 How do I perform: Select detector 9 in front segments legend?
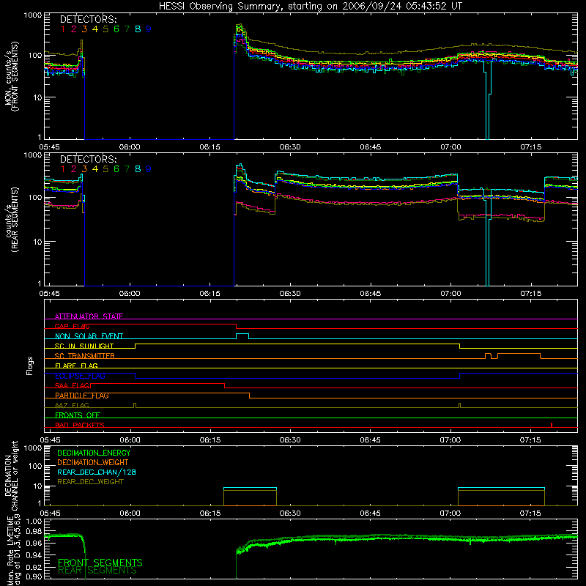(x=149, y=29)
